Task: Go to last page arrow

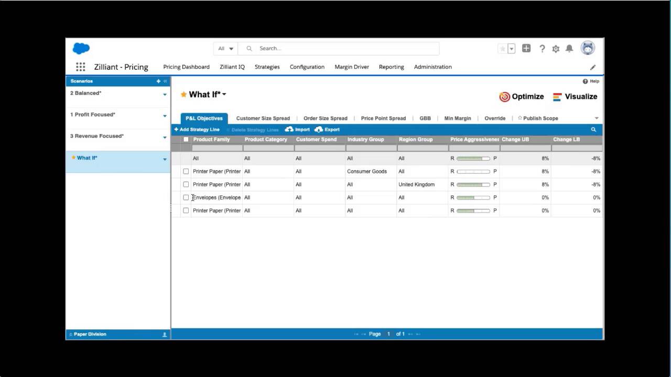Action: click(x=418, y=334)
